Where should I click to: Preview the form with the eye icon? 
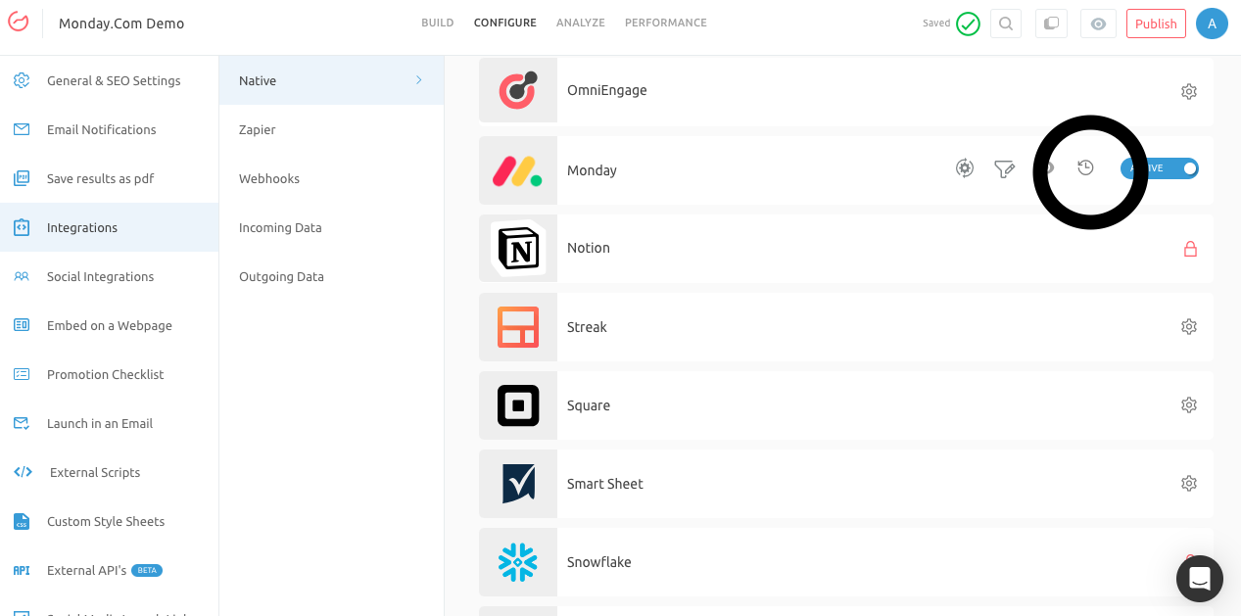click(1098, 24)
